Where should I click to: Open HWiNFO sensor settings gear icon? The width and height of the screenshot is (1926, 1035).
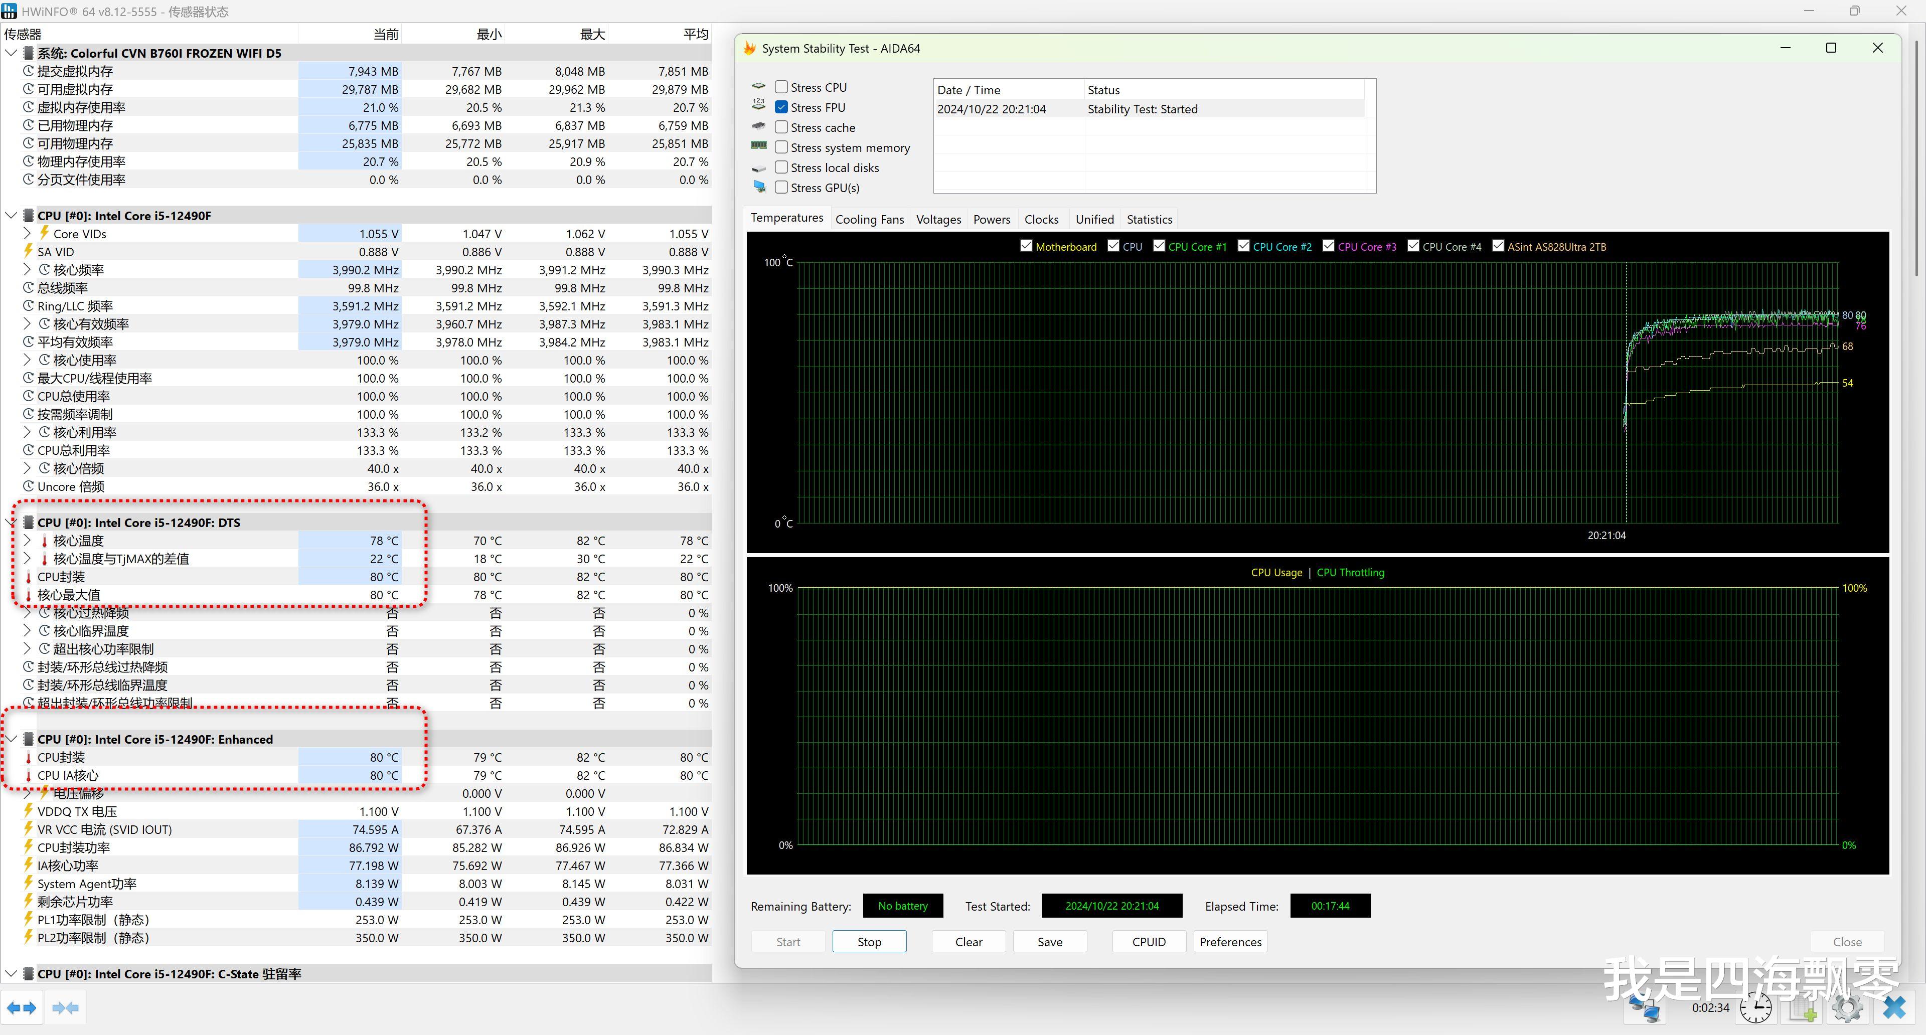(1848, 1008)
